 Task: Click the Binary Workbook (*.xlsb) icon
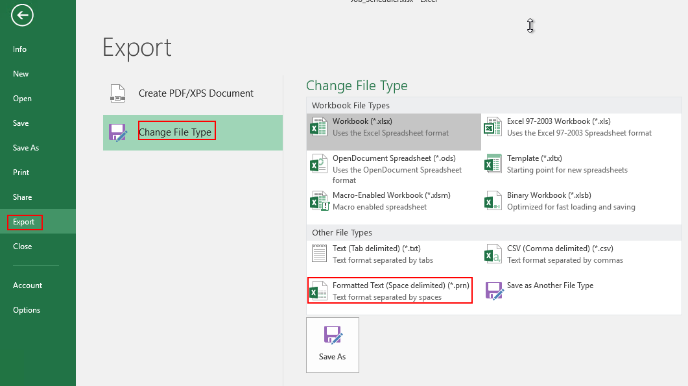tap(493, 200)
